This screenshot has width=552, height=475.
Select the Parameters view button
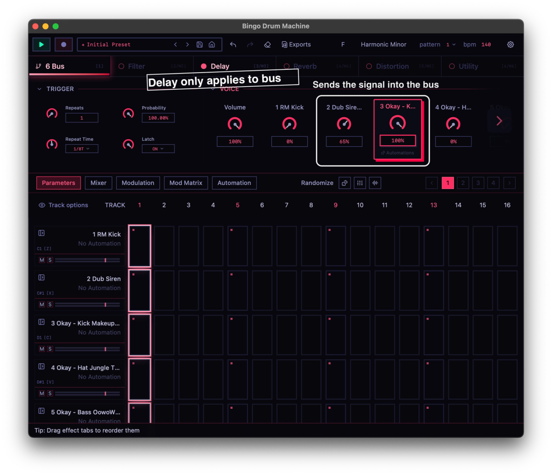pos(58,183)
